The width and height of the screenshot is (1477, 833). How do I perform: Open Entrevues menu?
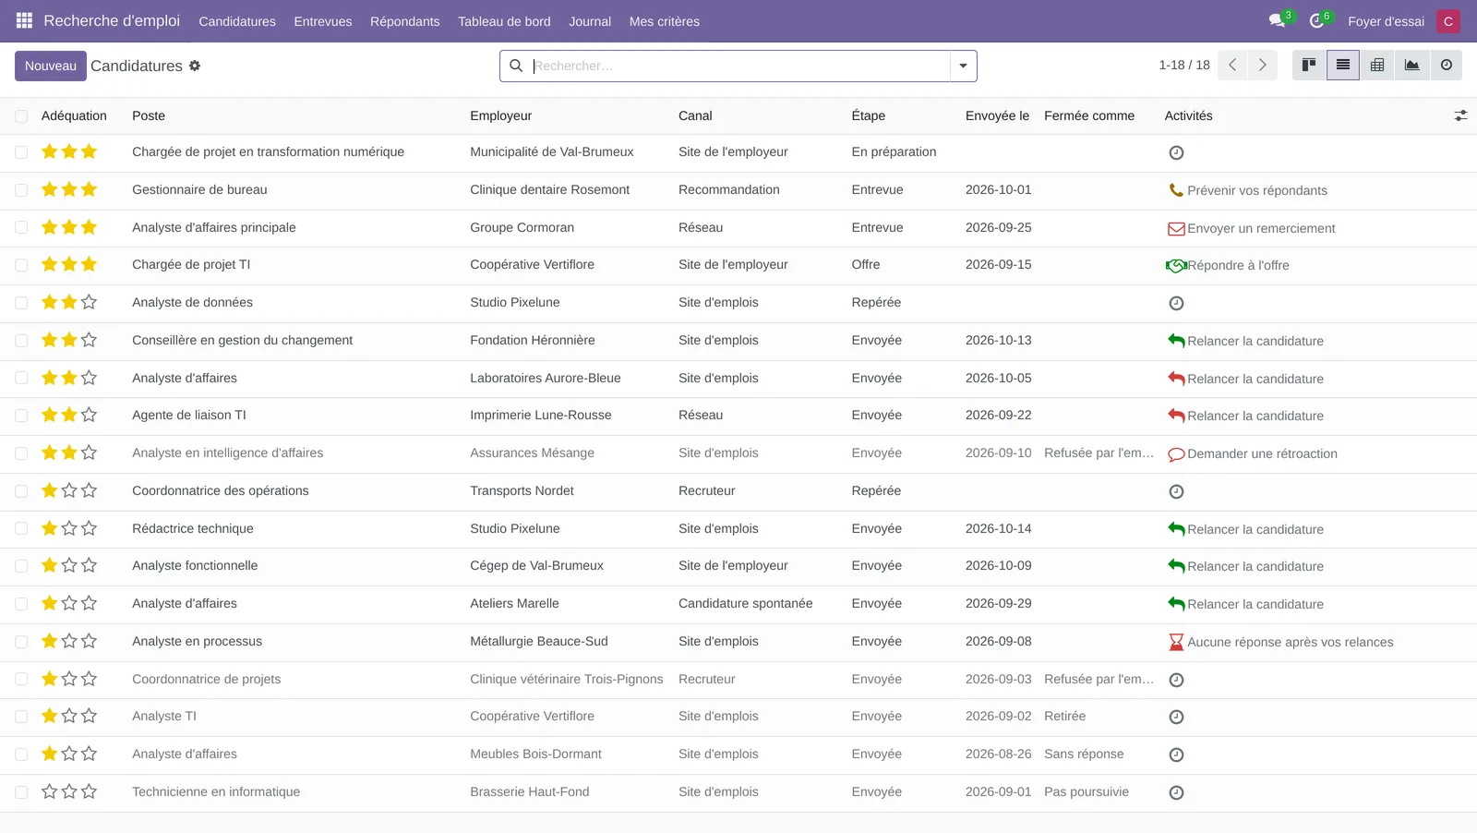tap(322, 21)
